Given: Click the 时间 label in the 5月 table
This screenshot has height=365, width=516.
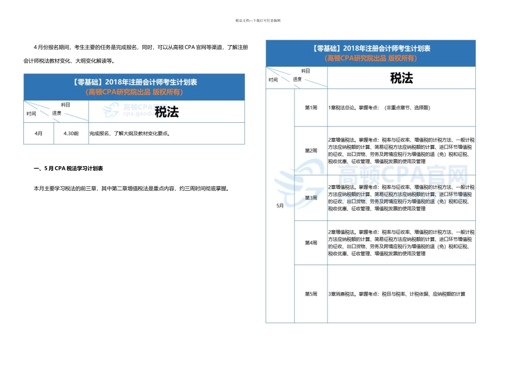Looking at the screenshot, I should tap(273, 80).
